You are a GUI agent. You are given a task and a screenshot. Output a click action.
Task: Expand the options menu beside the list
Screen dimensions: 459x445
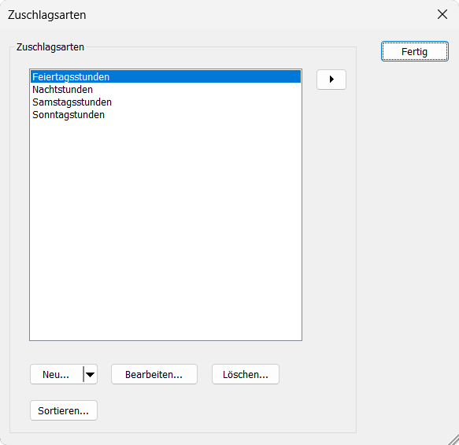coord(331,80)
